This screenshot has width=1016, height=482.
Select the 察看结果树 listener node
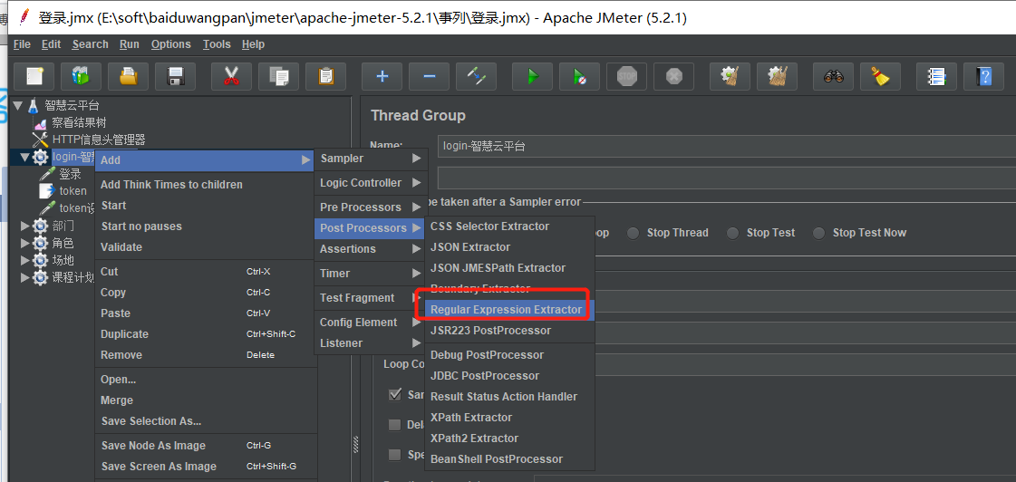[x=79, y=122]
